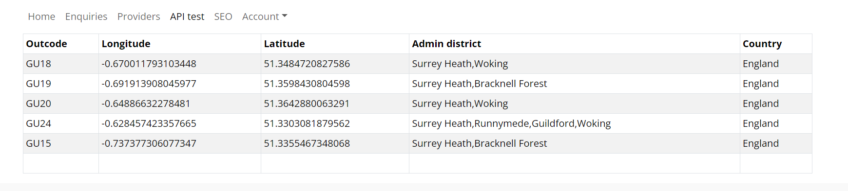Open the Providers nav link
Viewport: 848px width, 191px height.
point(138,17)
